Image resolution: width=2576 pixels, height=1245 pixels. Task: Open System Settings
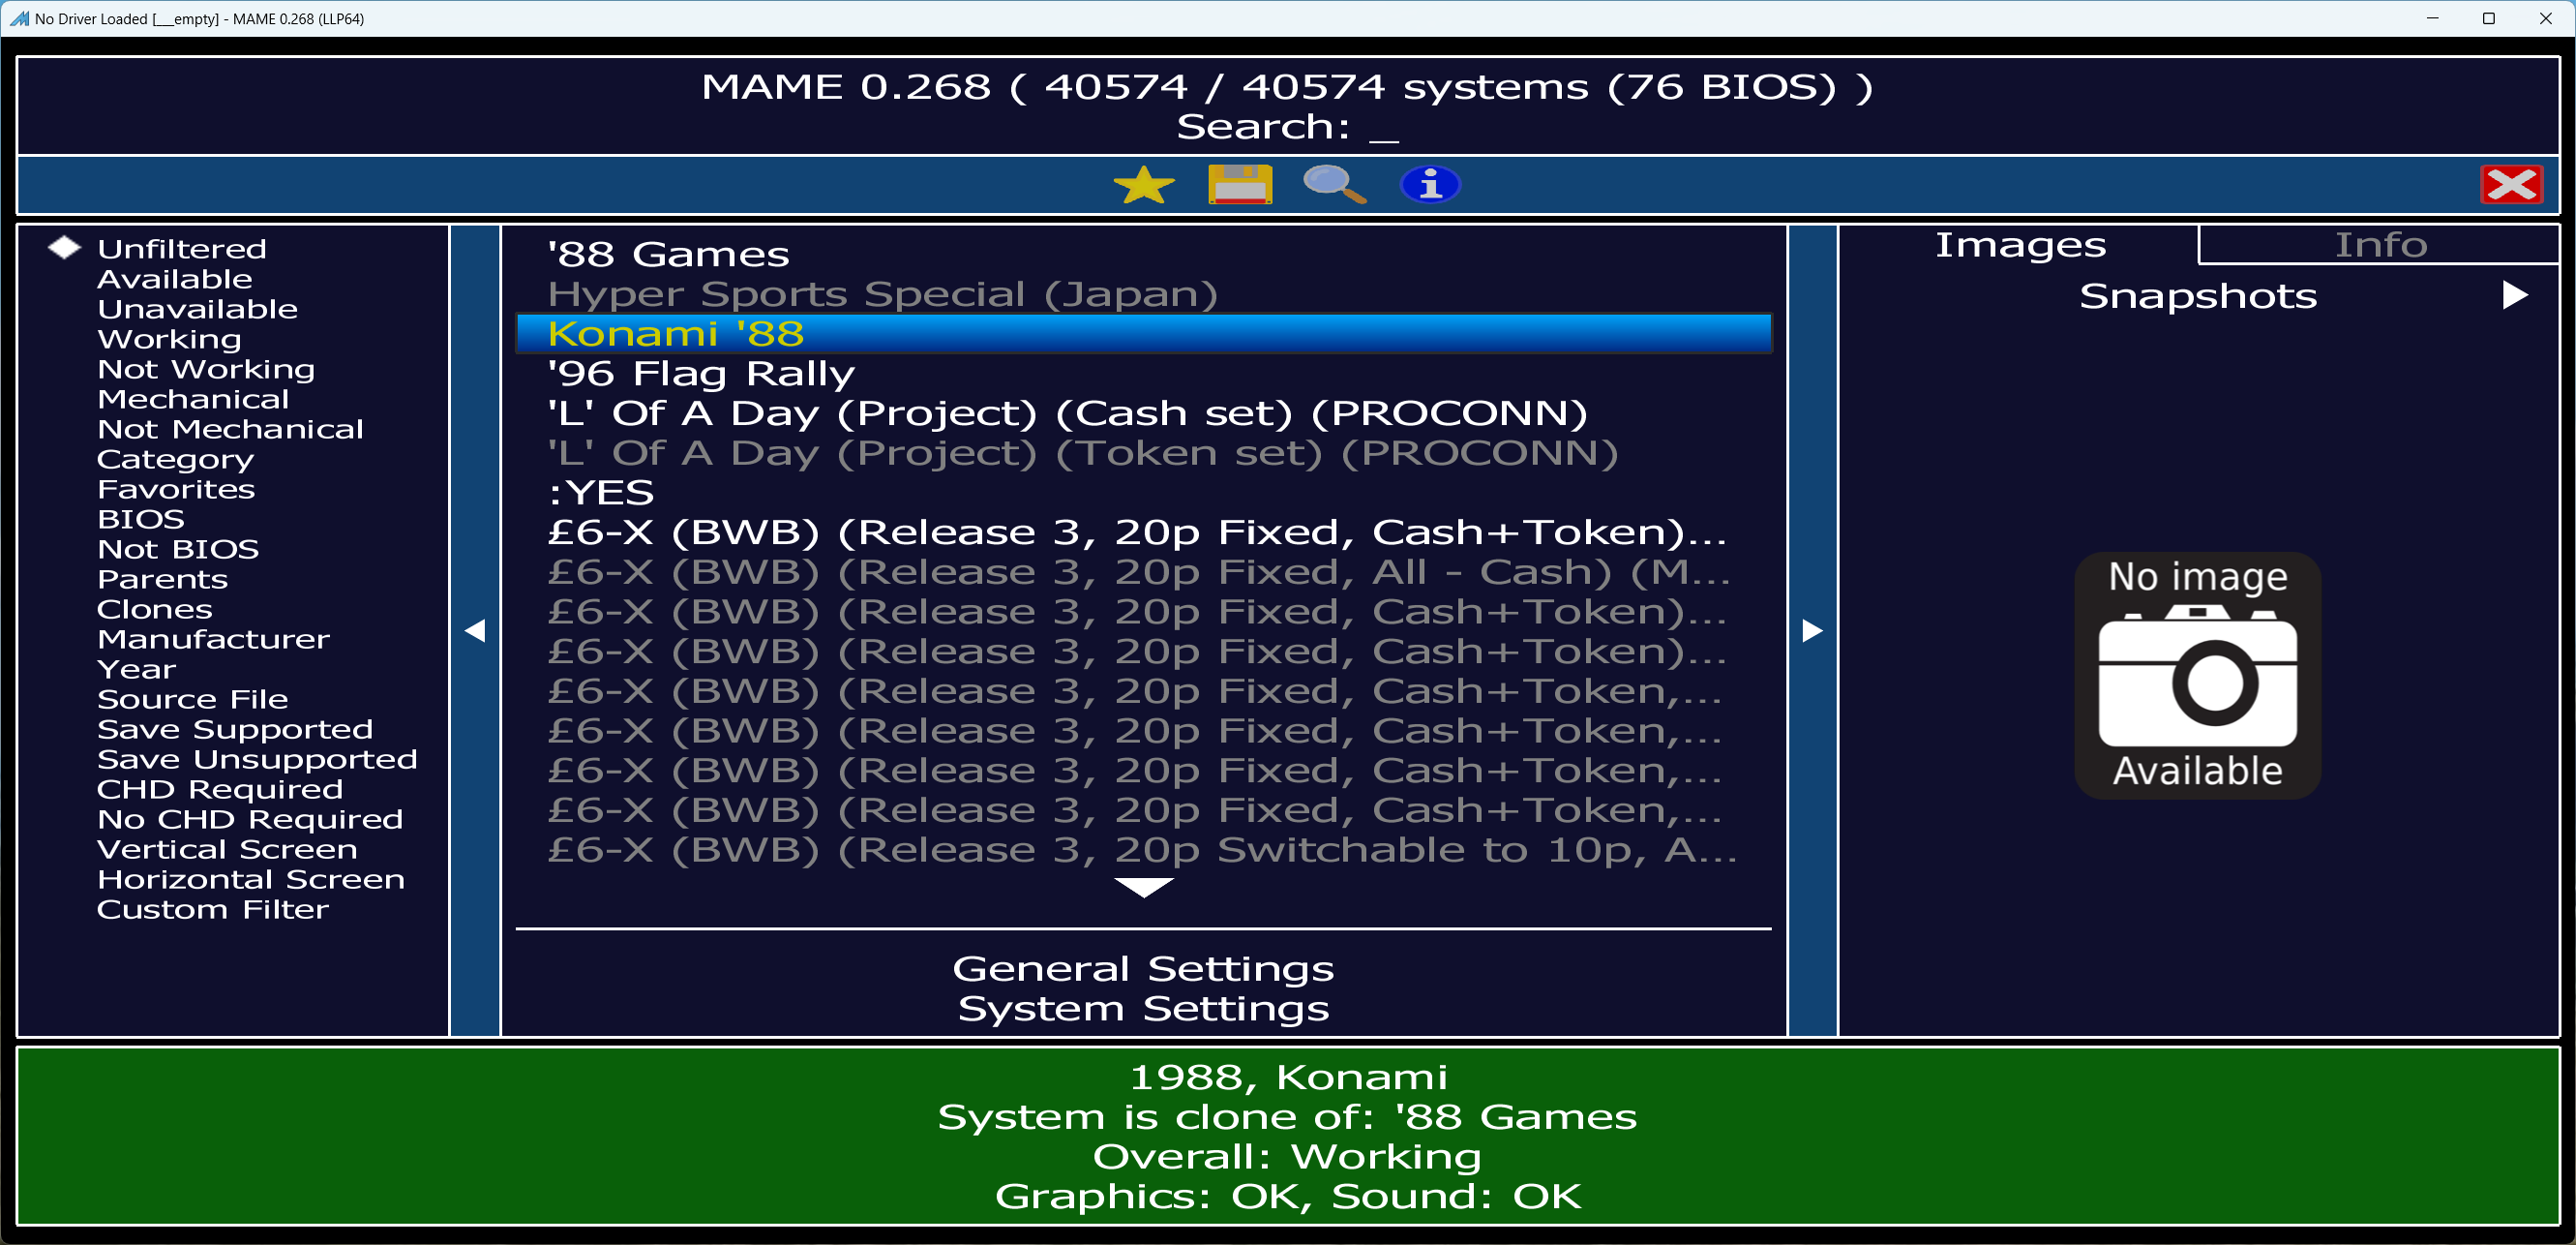1143,1009
